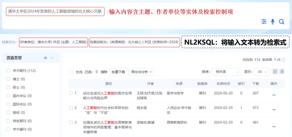Open the 相关度 sort order dropdown
The image size is (292, 137).
coord(227,72)
